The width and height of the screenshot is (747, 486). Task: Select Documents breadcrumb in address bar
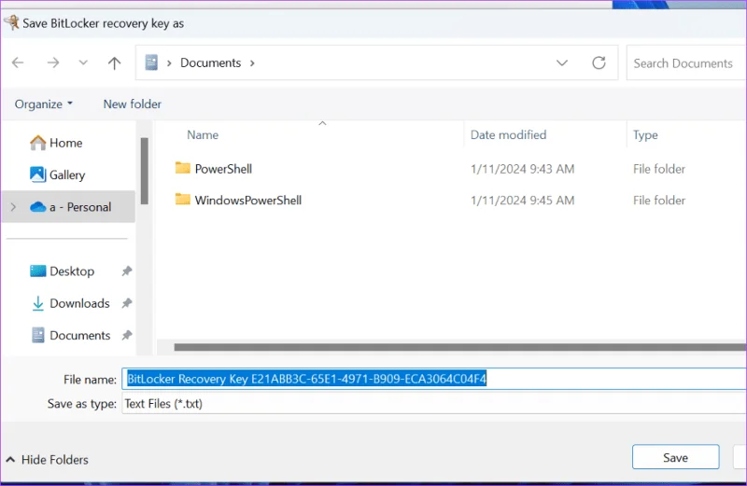point(211,62)
